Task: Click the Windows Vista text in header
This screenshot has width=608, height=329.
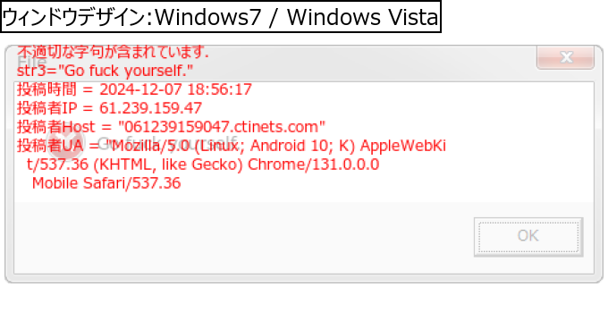Action: [x=362, y=17]
